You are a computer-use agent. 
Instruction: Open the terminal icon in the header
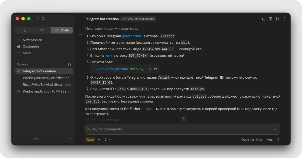[x=263, y=19]
